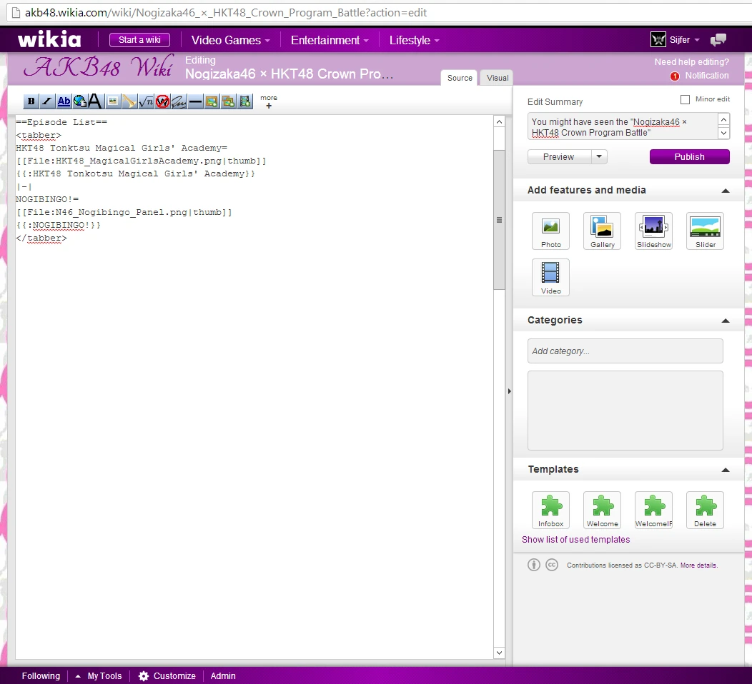Open Show list of used templates

575,540
